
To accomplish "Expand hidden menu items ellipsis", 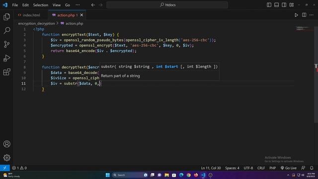I will click(x=78, y=5).
